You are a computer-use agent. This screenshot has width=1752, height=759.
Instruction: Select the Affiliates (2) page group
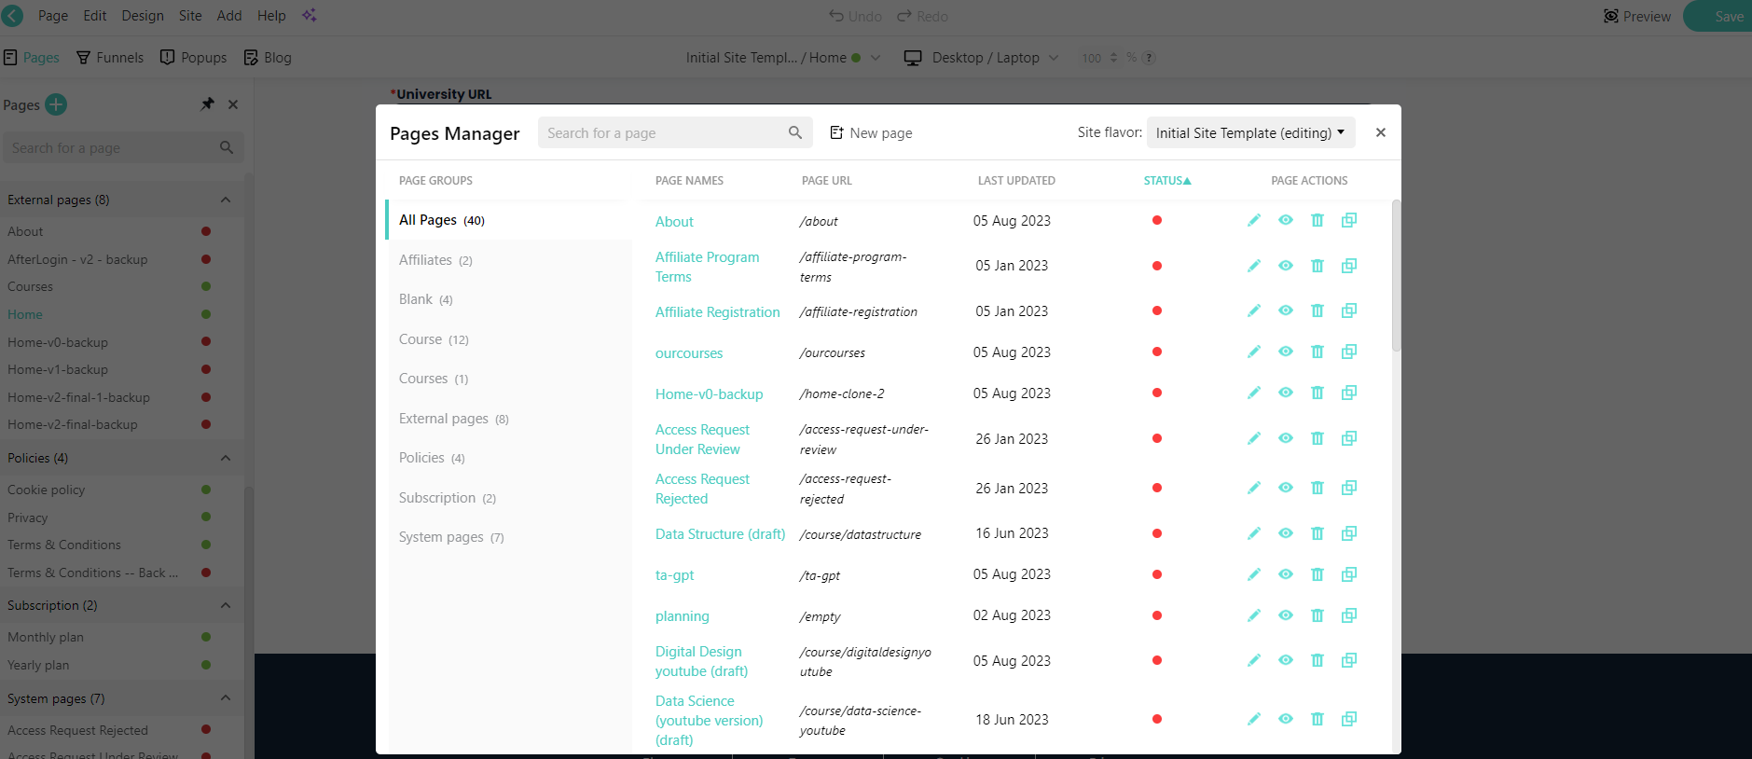509,260
